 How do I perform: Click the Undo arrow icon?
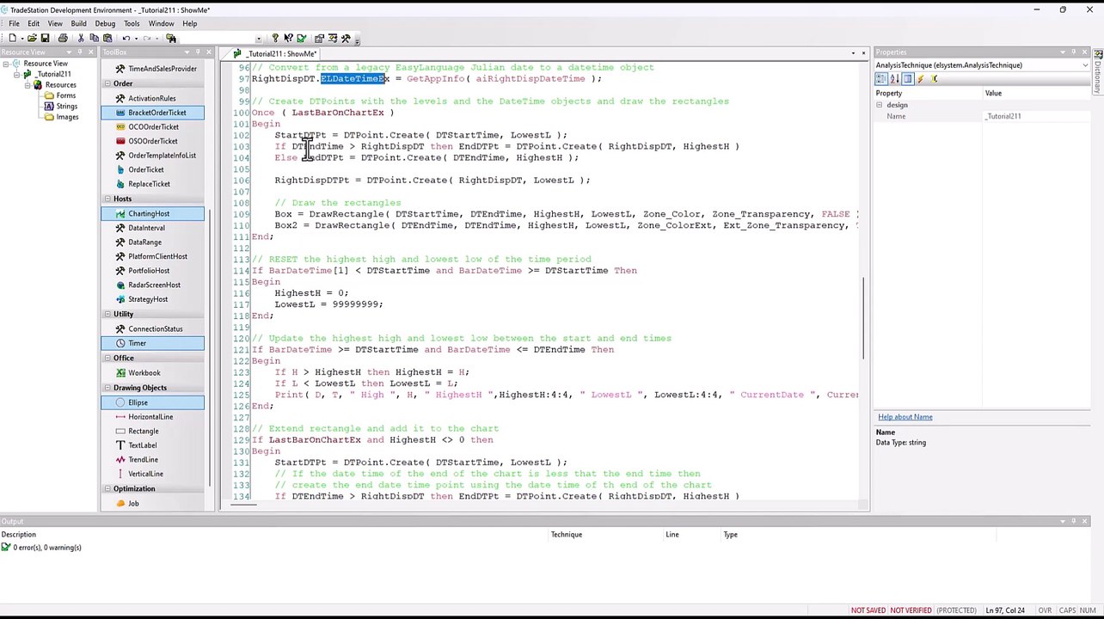click(x=126, y=38)
